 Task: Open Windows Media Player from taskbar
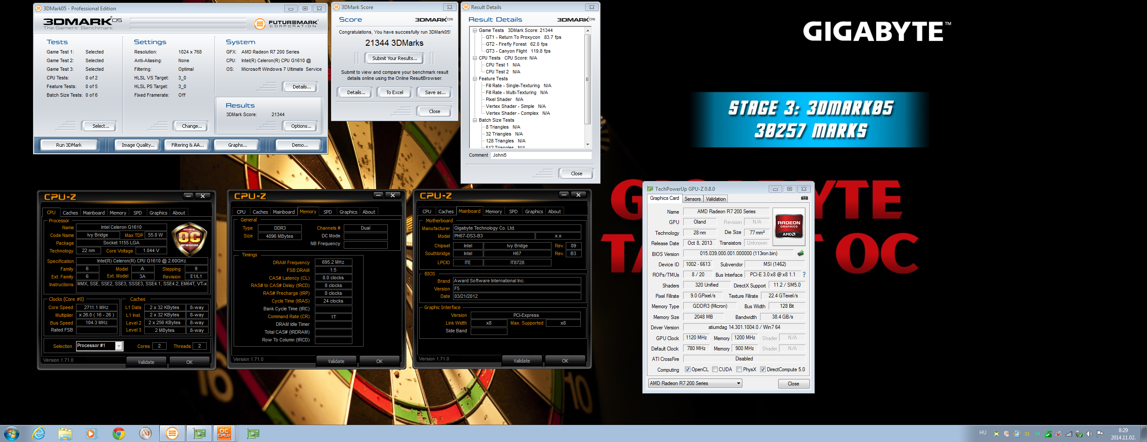[91, 433]
